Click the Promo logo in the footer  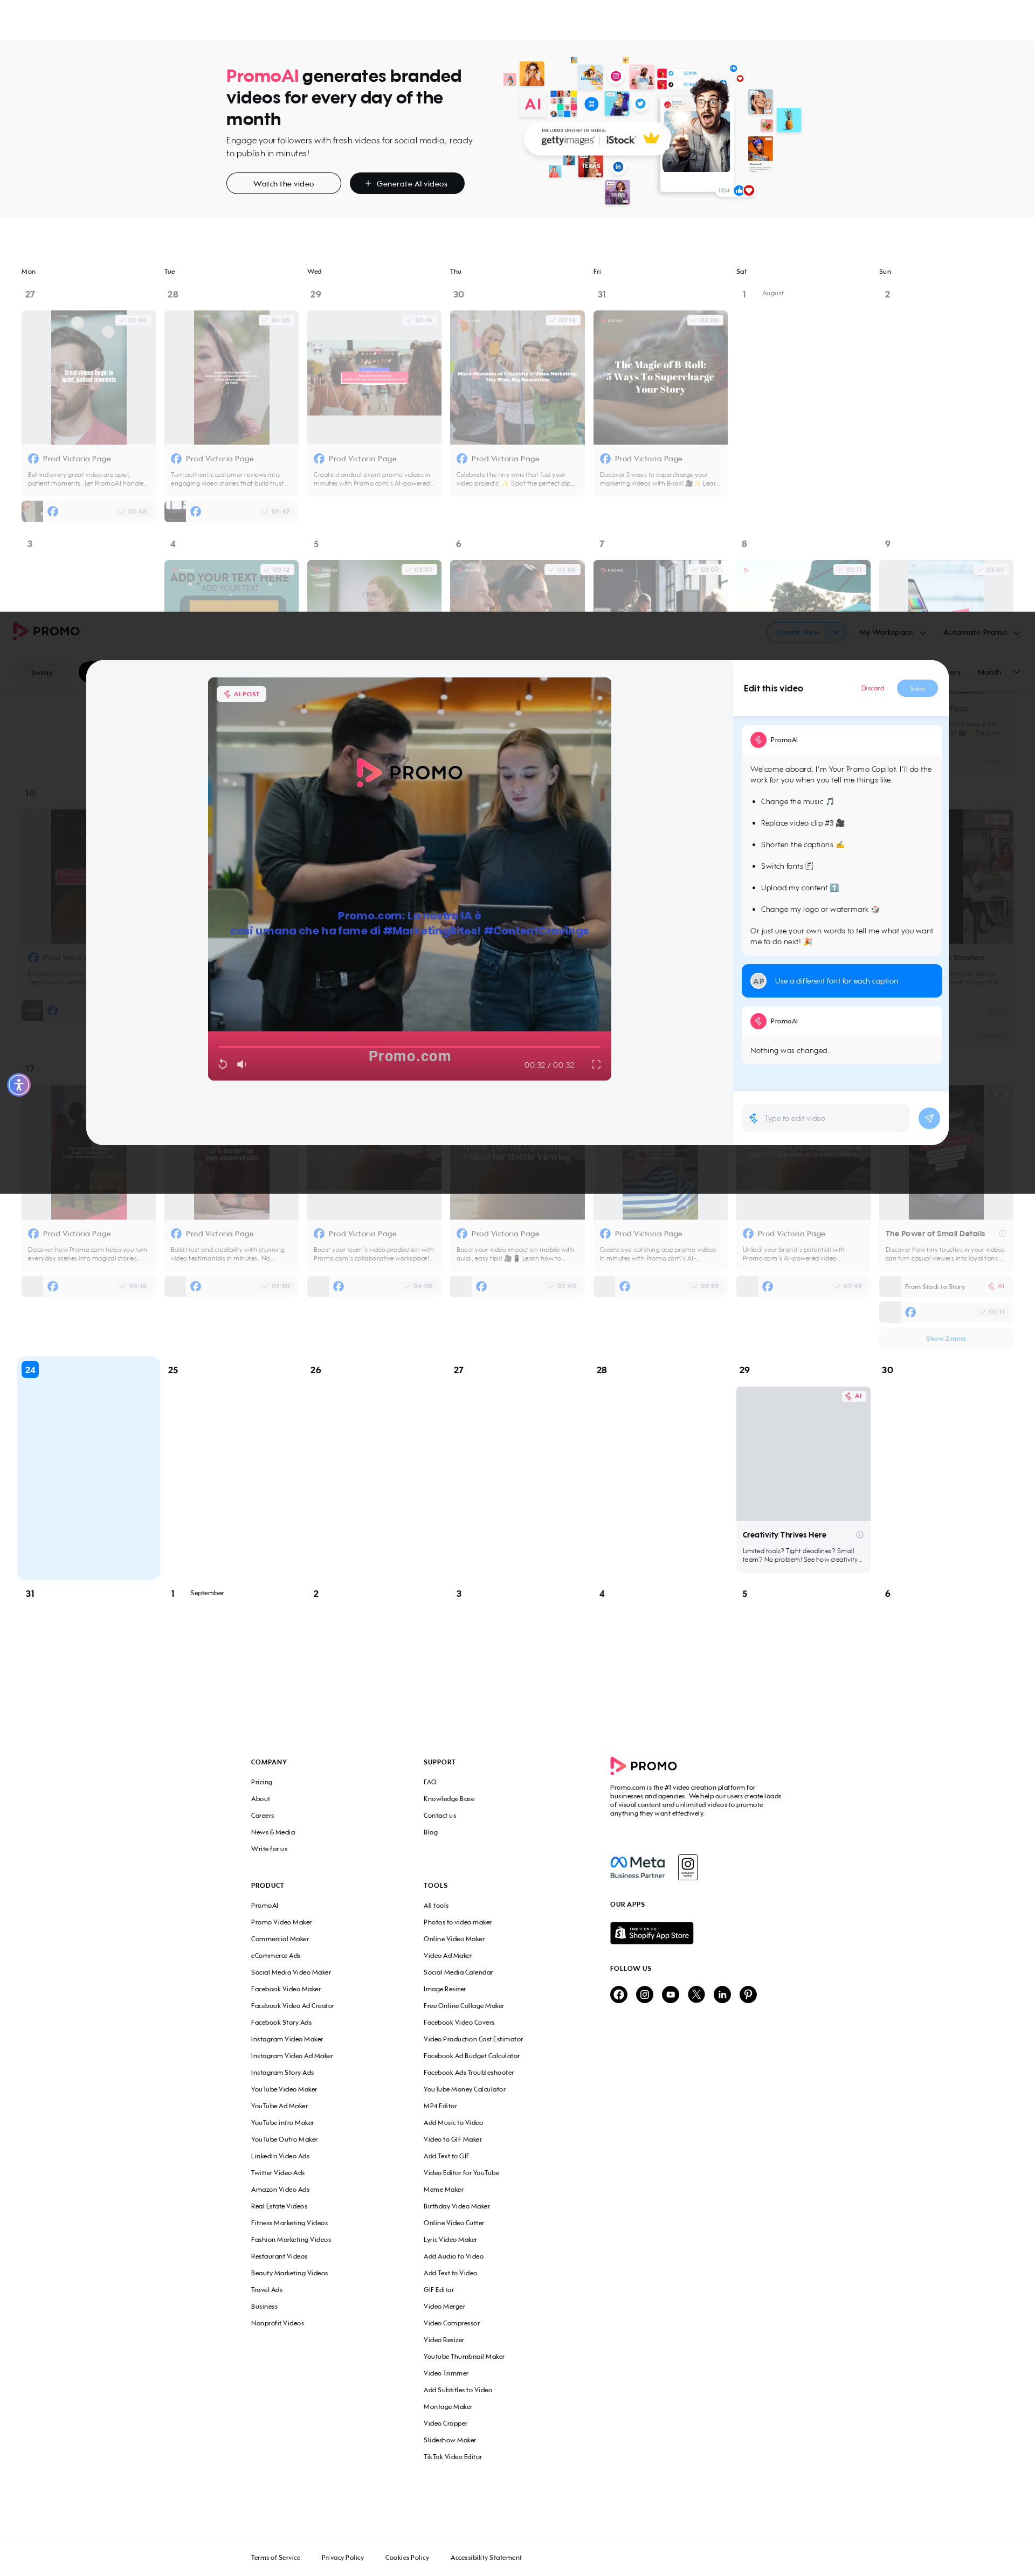click(x=644, y=1766)
